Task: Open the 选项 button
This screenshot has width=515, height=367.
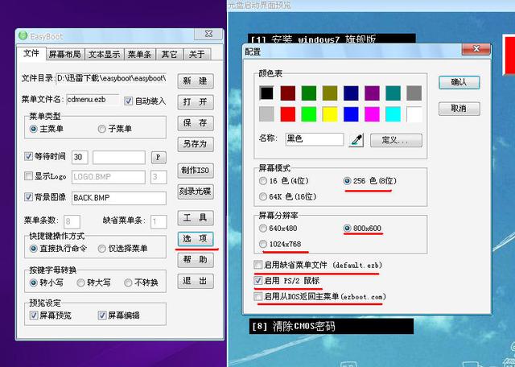Action: tap(196, 239)
